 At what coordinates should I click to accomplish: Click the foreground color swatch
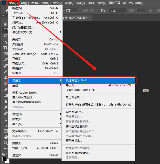click(4, 159)
